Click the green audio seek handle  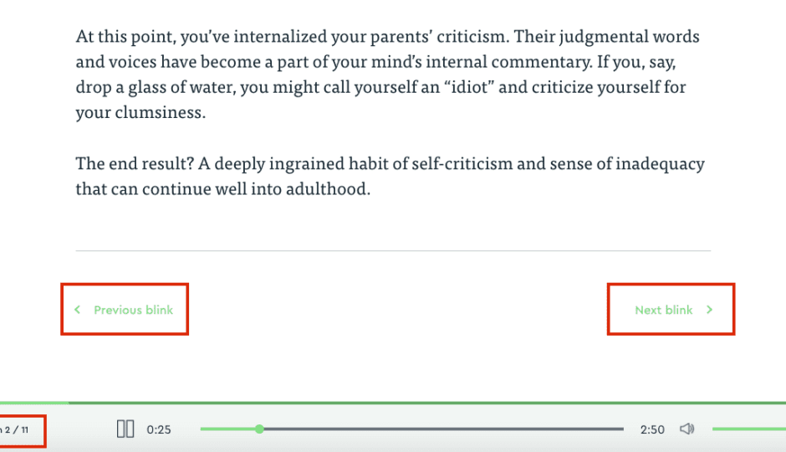coord(259,429)
